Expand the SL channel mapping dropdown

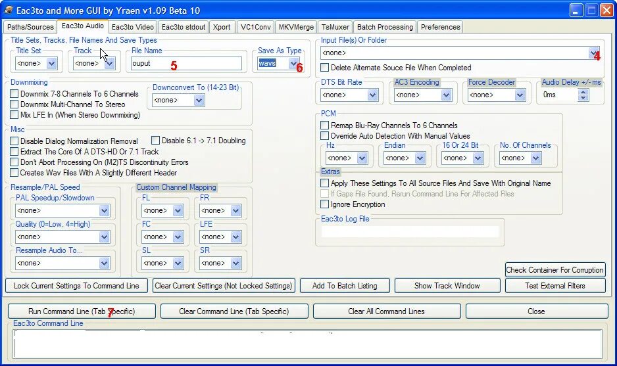pyautogui.click(x=178, y=263)
